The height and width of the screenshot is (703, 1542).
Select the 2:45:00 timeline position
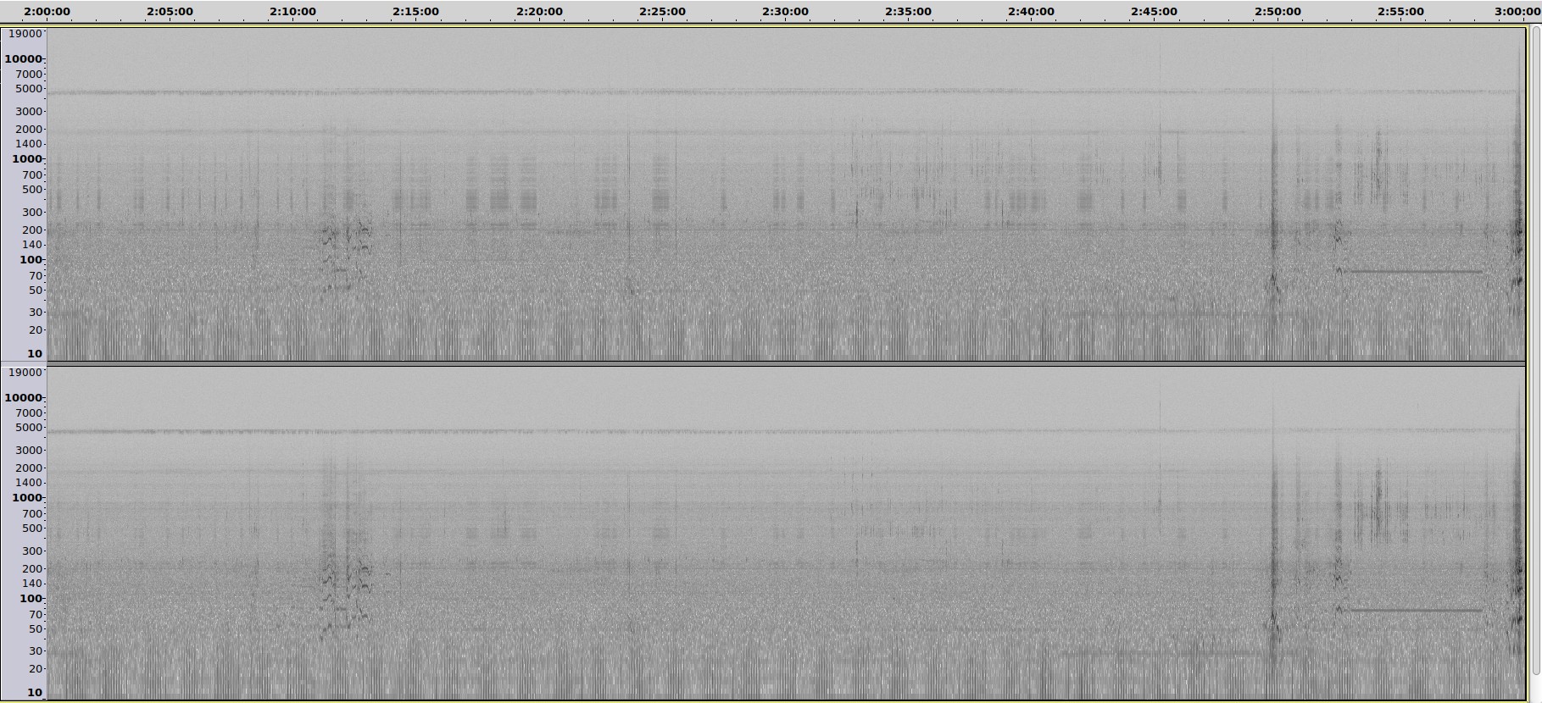coord(1154,12)
